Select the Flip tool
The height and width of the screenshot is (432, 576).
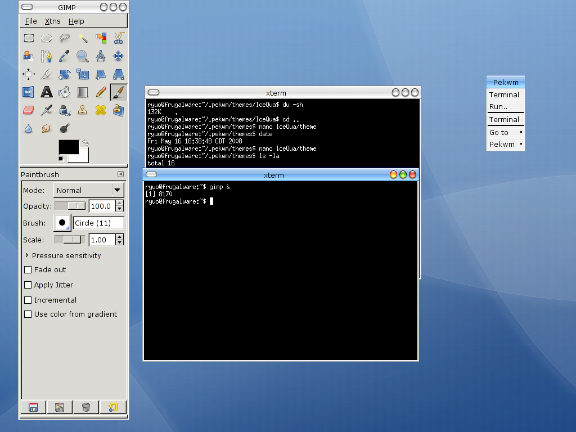pos(29,92)
